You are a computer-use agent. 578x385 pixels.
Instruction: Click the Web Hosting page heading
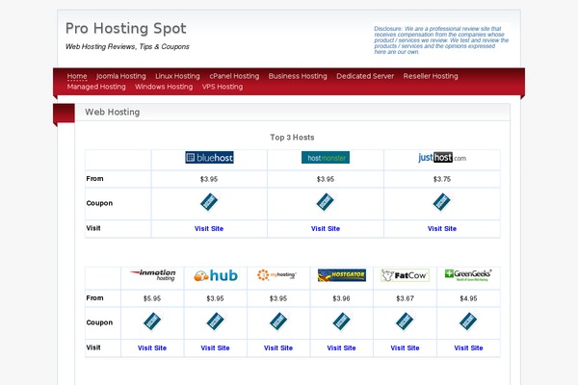coord(113,112)
